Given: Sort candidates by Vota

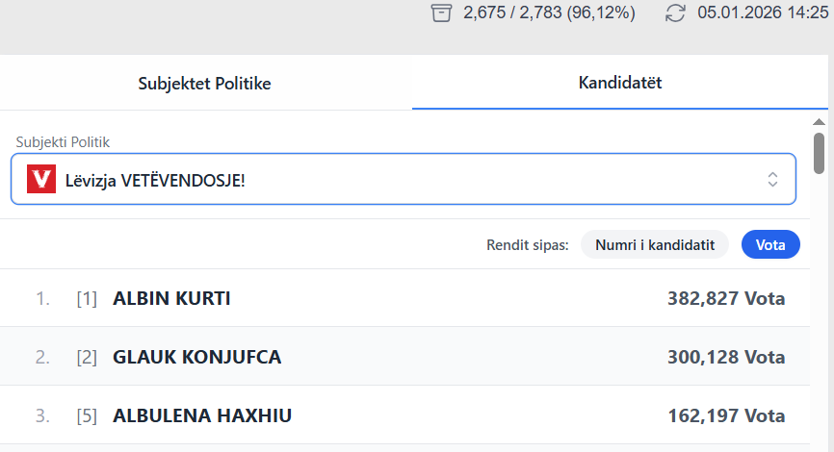Looking at the screenshot, I should [x=770, y=245].
